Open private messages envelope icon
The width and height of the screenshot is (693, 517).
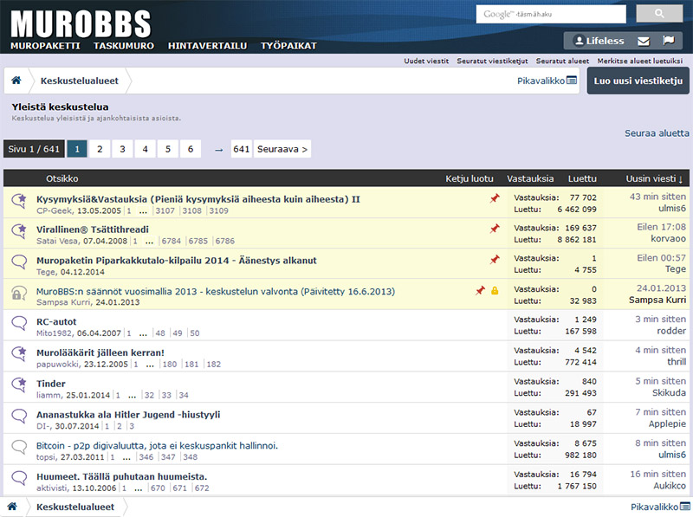coord(644,41)
